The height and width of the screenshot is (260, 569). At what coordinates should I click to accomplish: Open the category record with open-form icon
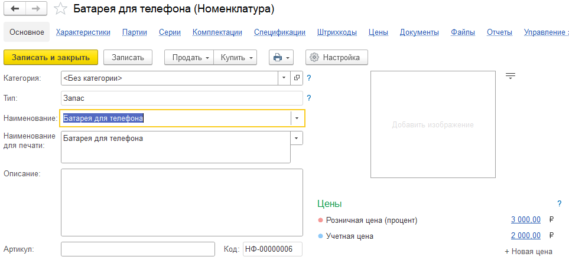tap(297, 78)
